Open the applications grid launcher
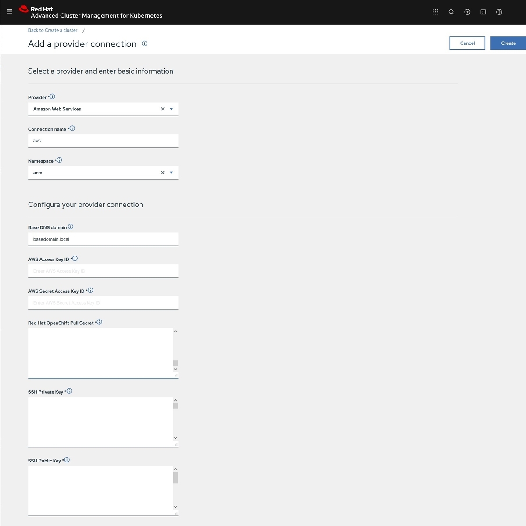 coord(435,12)
